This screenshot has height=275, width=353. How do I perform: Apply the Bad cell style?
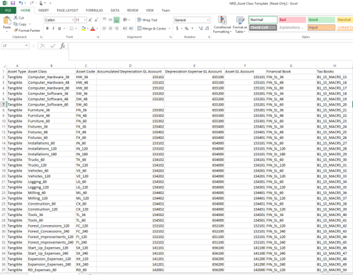(292, 20)
